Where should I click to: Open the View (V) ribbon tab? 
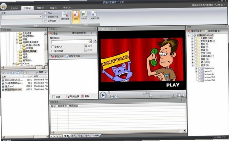click(40, 8)
